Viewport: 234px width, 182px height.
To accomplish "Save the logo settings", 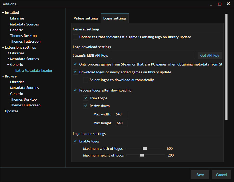I will [x=200, y=175].
